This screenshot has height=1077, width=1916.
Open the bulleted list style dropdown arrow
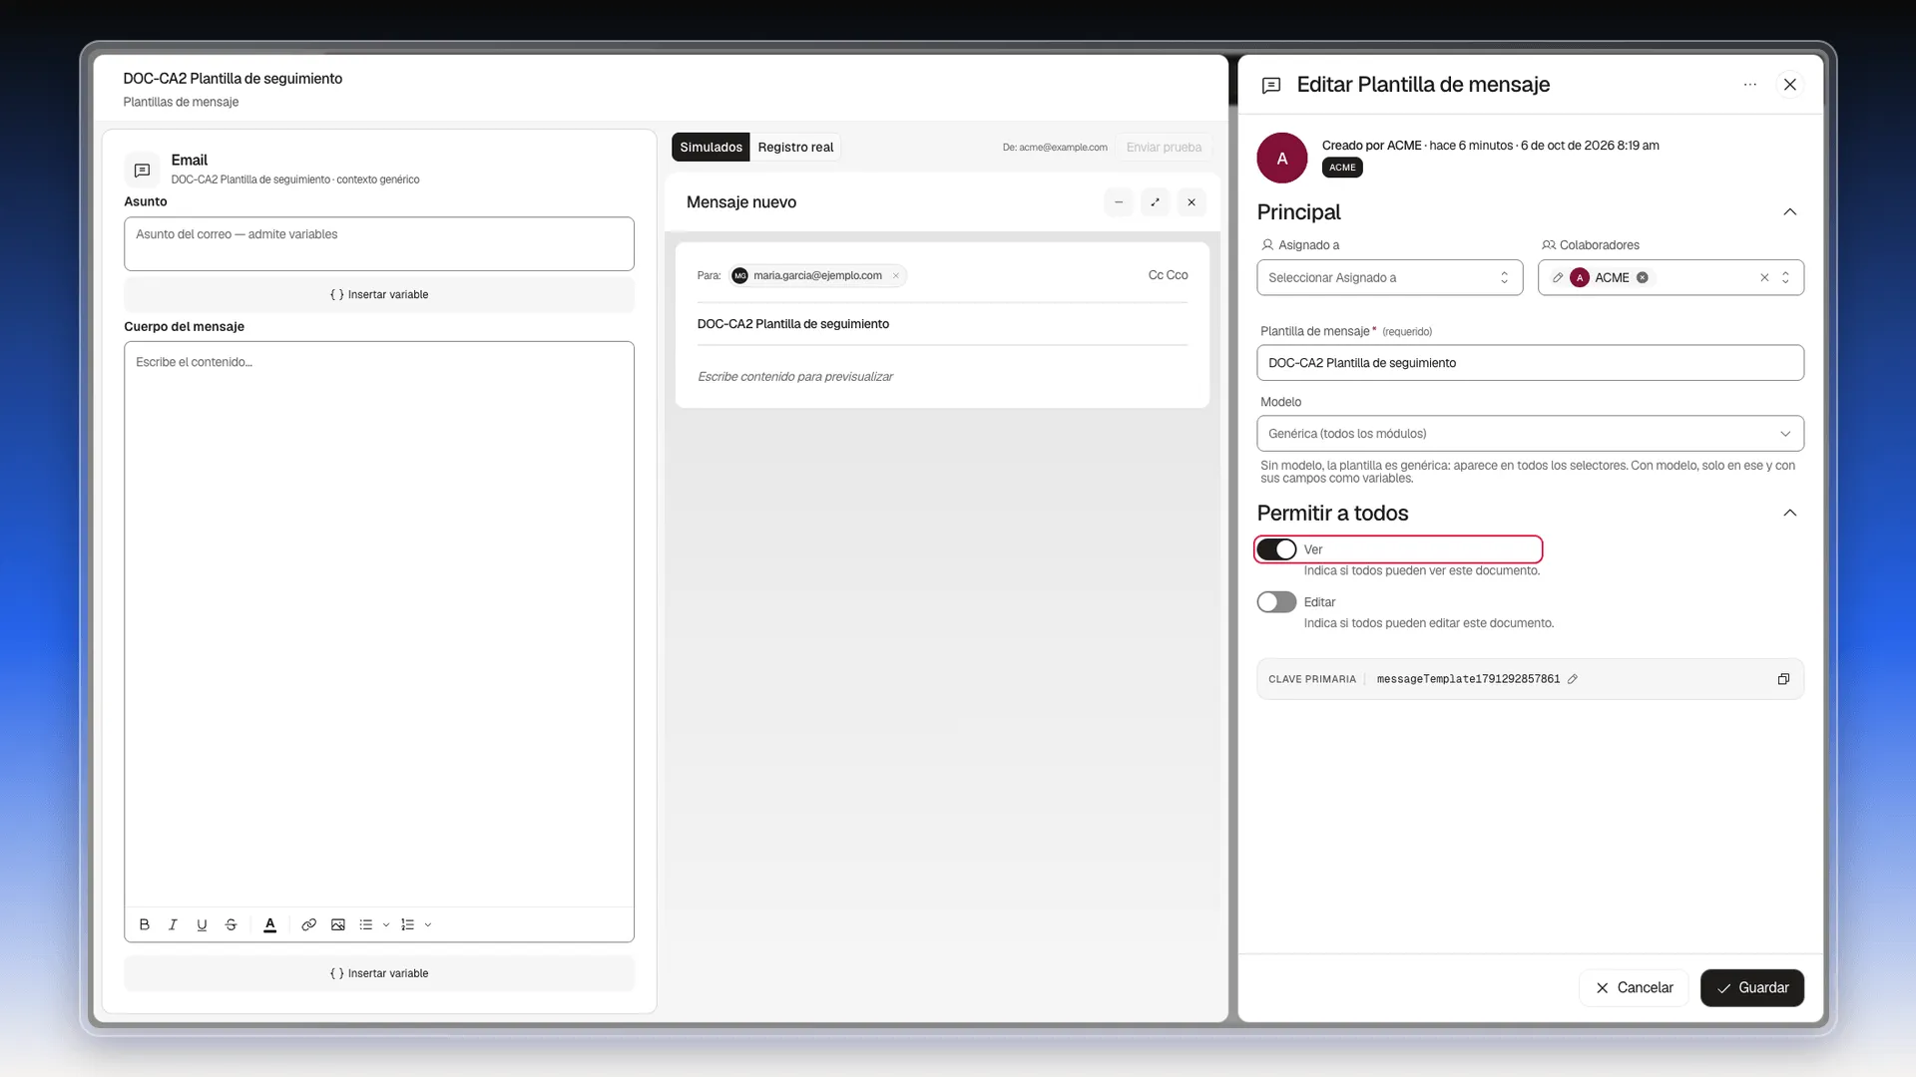tap(386, 924)
